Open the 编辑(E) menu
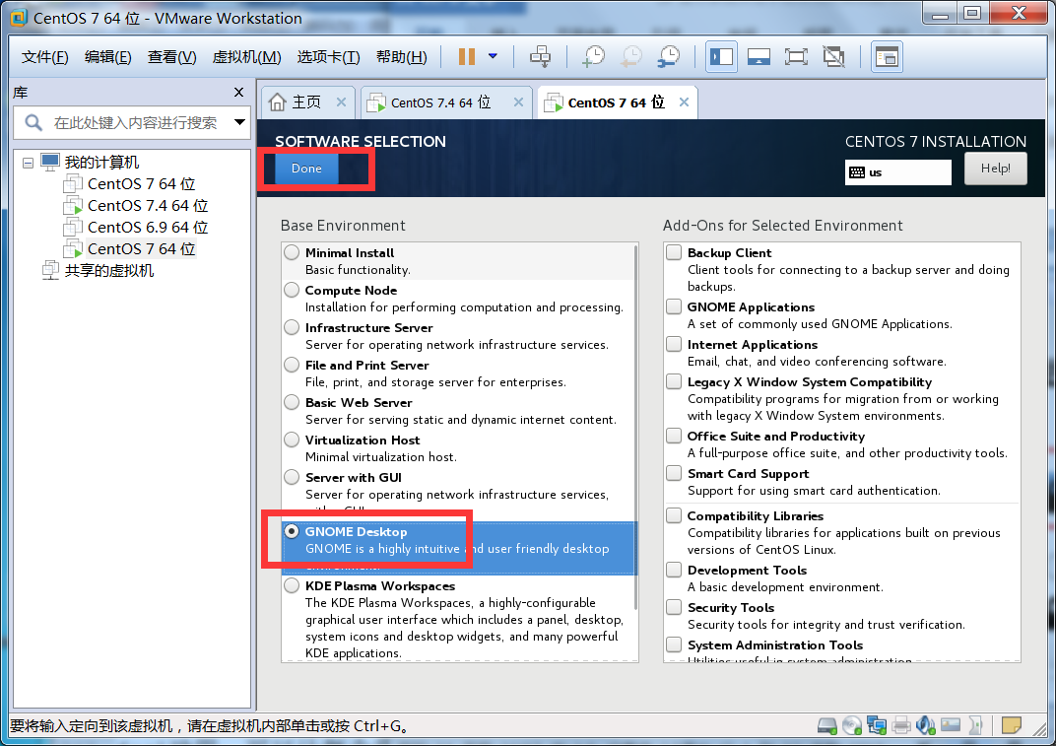 point(107,56)
